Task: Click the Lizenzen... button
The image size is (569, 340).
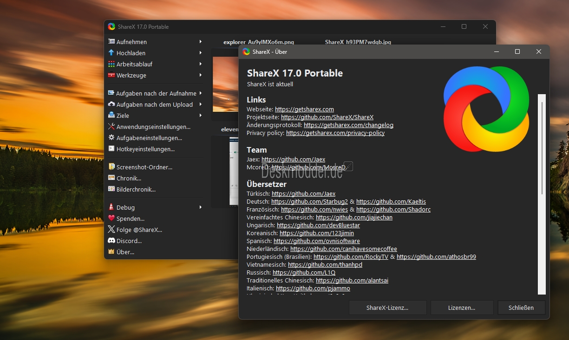Action: click(x=462, y=308)
